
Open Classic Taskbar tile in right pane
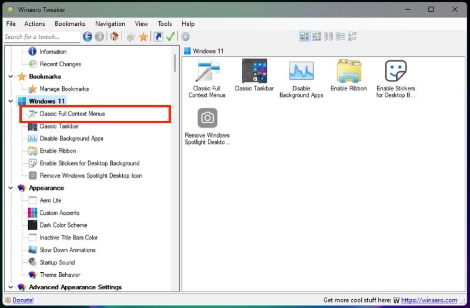coord(254,76)
